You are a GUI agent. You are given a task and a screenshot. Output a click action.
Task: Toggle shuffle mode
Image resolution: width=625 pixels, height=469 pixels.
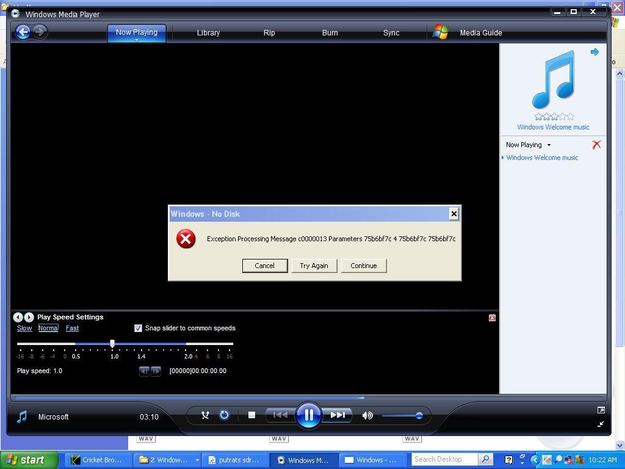click(205, 415)
